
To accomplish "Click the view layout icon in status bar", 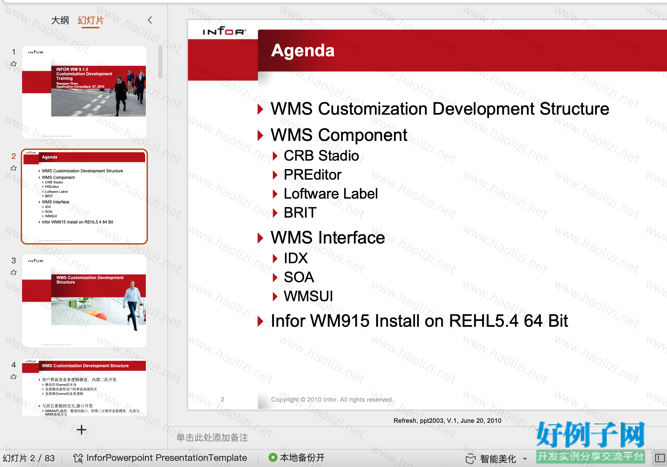I will tap(660, 458).
